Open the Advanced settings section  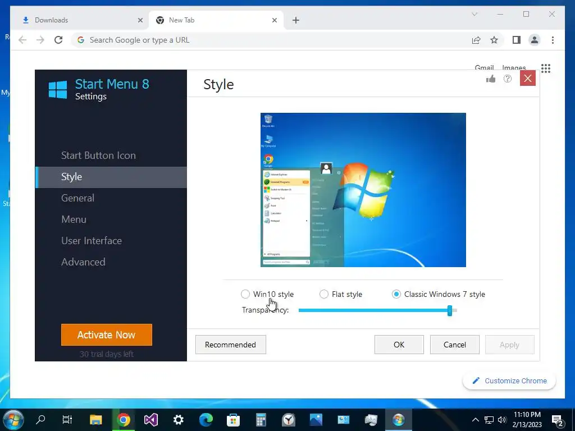point(83,262)
